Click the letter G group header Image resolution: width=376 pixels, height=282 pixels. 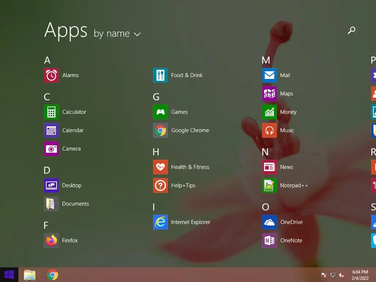point(156,97)
